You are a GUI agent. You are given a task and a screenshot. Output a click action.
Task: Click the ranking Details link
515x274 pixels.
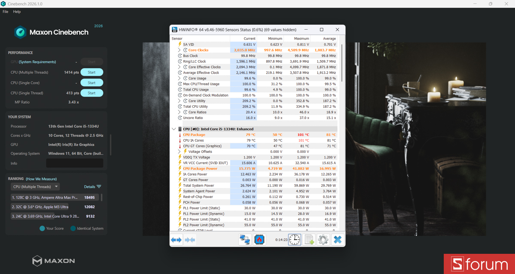click(x=89, y=187)
